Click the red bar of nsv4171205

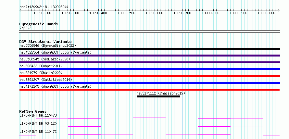tap(149, 90)
